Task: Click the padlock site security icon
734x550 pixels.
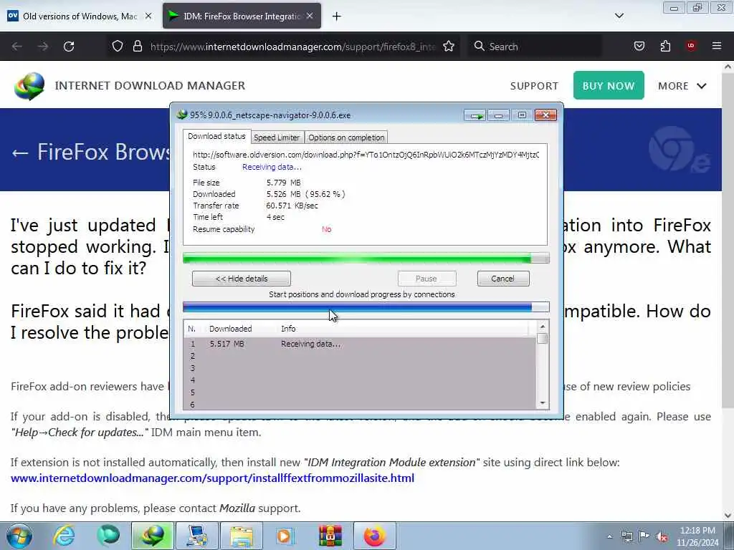Action: tap(137, 47)
